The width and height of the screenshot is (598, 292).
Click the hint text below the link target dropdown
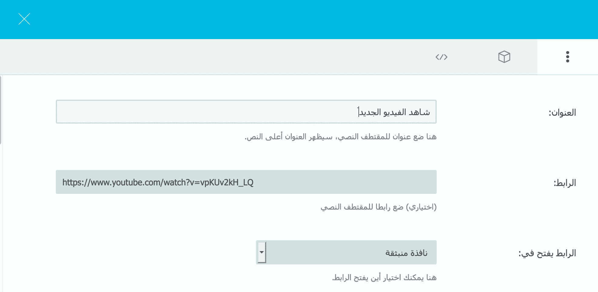[x=384, y=277]
